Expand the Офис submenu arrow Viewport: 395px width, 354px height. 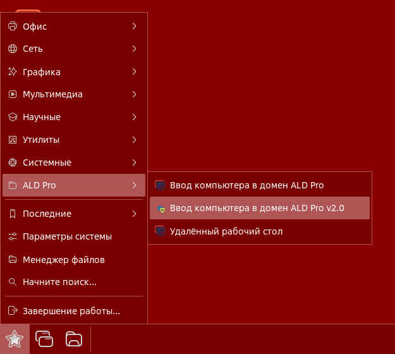(134, 26)
